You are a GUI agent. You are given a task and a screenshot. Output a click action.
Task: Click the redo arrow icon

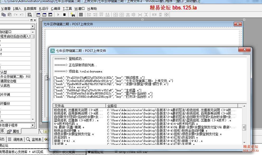pos(16,15)
